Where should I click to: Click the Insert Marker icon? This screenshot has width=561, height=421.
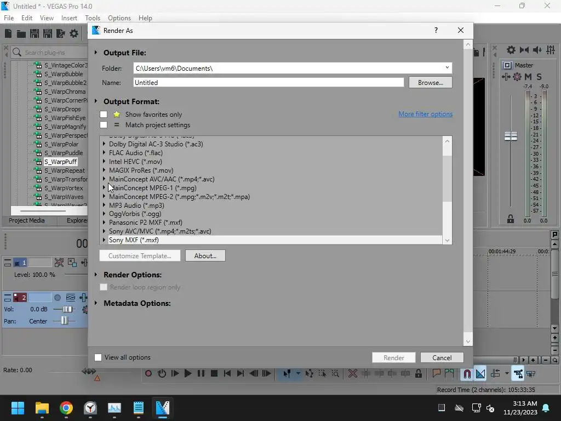[436, 374]
